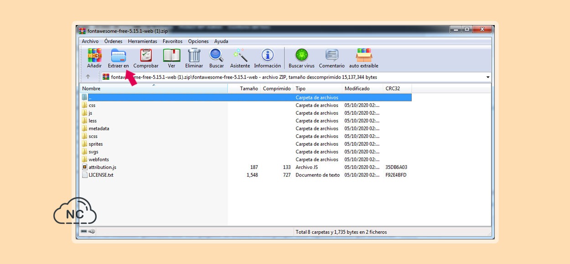
Task: Click the less folder icon
Action: (85, 121)
